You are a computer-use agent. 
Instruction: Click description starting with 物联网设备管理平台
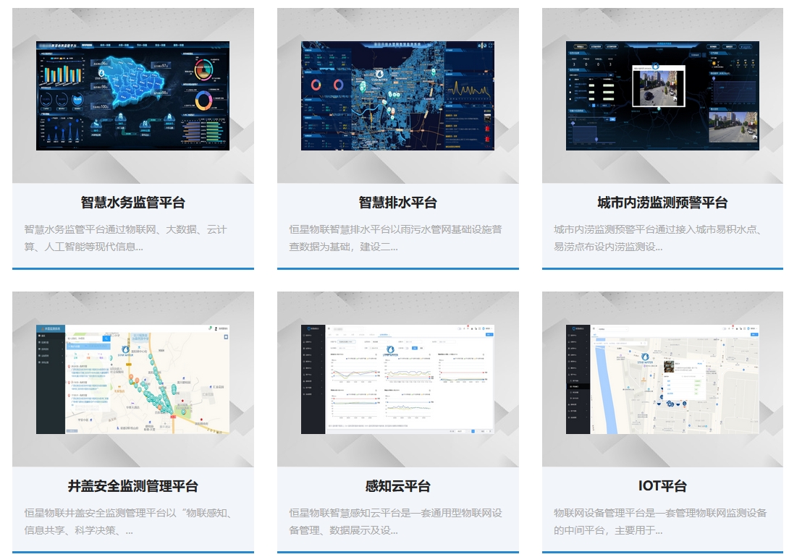tap(660, 522)
